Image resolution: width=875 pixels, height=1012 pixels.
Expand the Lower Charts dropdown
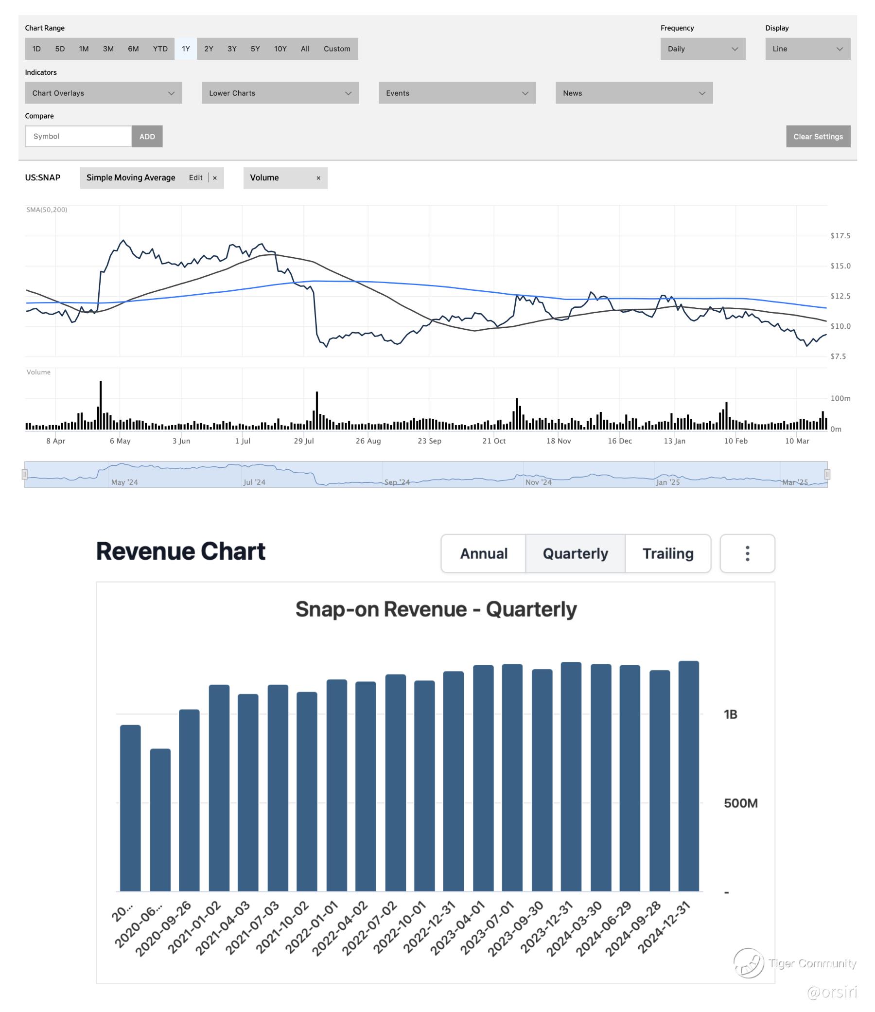[x=280, y=93]
